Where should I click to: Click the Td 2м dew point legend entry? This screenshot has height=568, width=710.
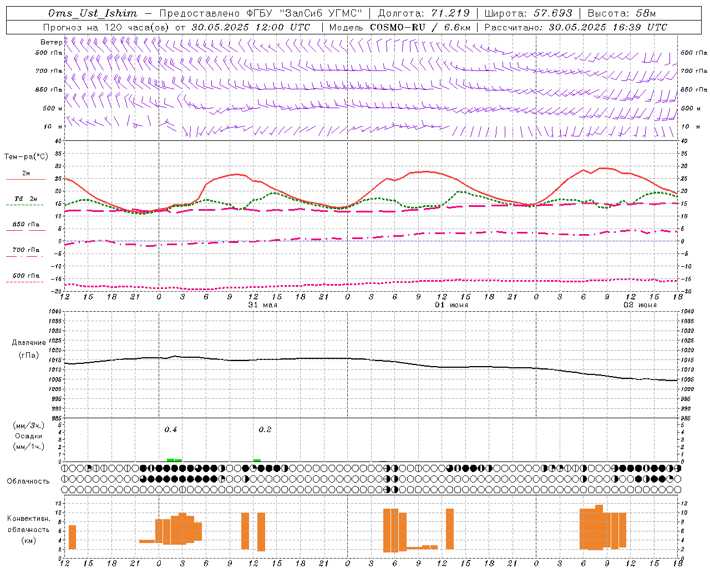tap(26, 199)
